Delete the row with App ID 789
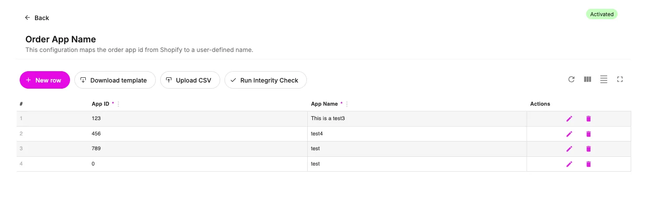Screen dimensions: 650x207 coord(588,149)
